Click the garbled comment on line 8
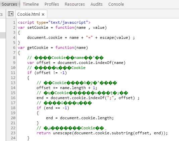The image size is (179, 141). (65, 58)
